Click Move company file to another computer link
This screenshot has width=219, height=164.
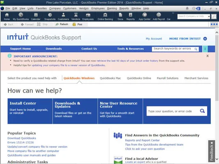[33, 151]
